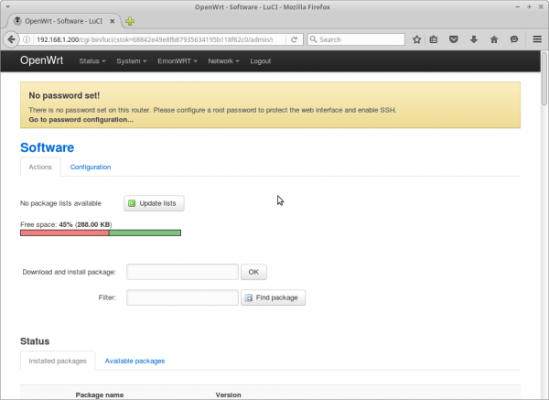The image size is (549, 400).
Task: Show bookmarks list icon
Action: point(434,39)
